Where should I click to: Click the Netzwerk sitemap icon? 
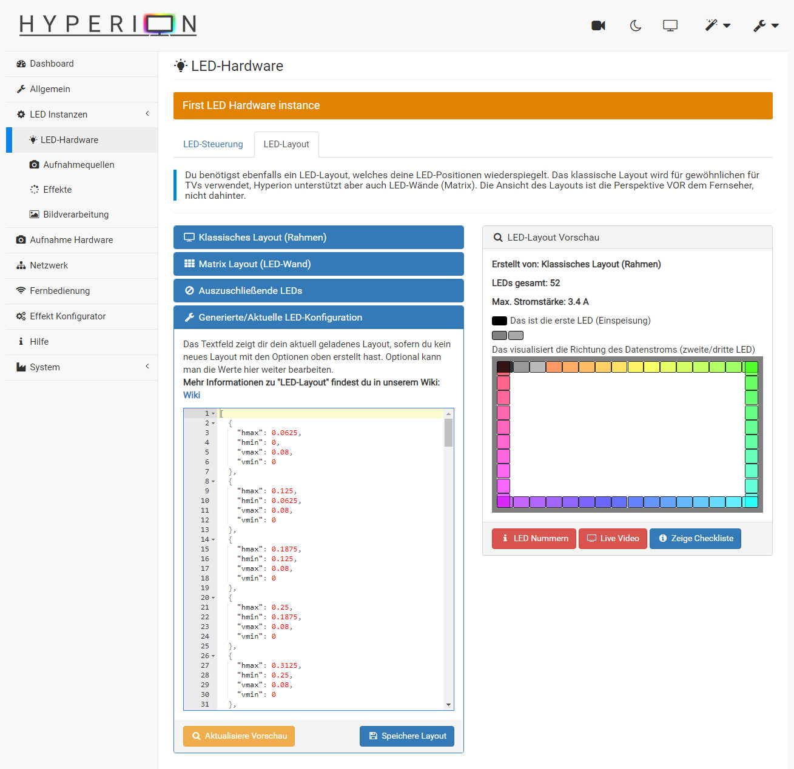click(x=21, y=265)
